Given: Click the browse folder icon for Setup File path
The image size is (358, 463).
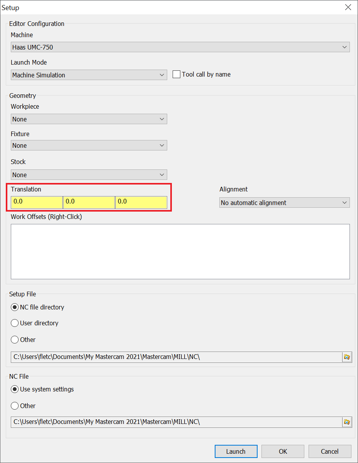Looking at the screenshot, I should pyautogui.click(x=347, y=357).
